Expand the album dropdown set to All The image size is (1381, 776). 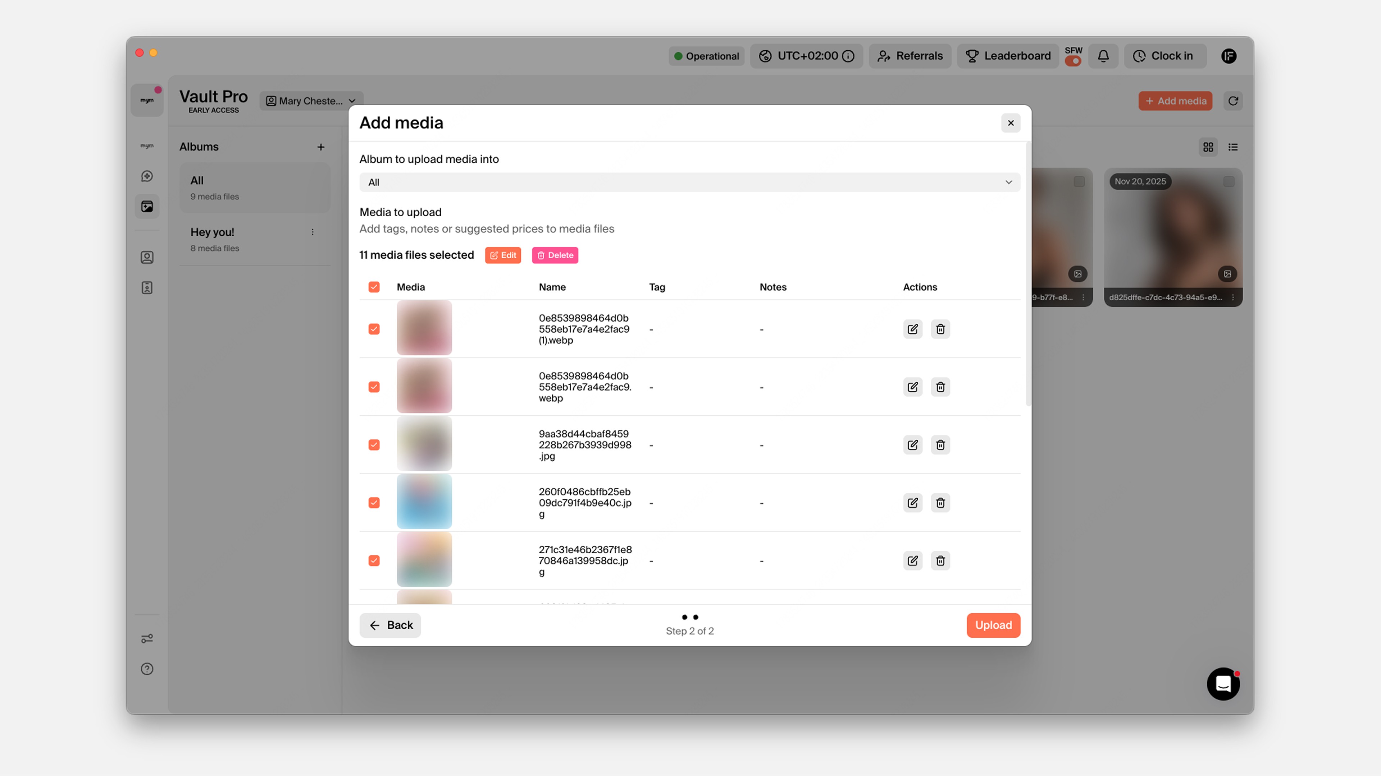[x=689, y=182]
